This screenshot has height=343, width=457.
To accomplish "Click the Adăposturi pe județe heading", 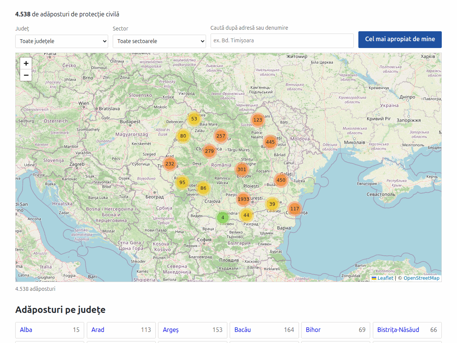I will [x=60, y=310].
